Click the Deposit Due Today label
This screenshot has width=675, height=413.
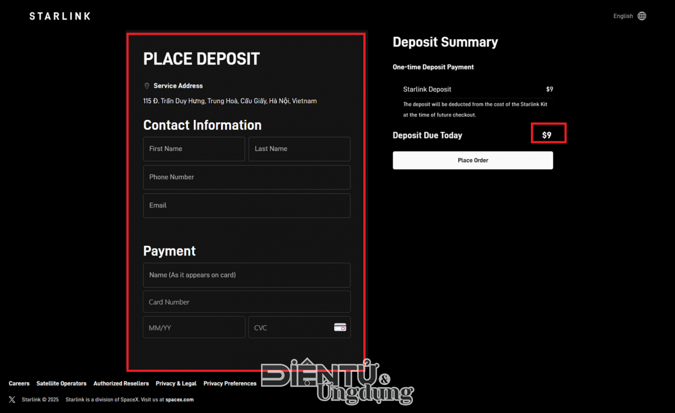(427, 136)
